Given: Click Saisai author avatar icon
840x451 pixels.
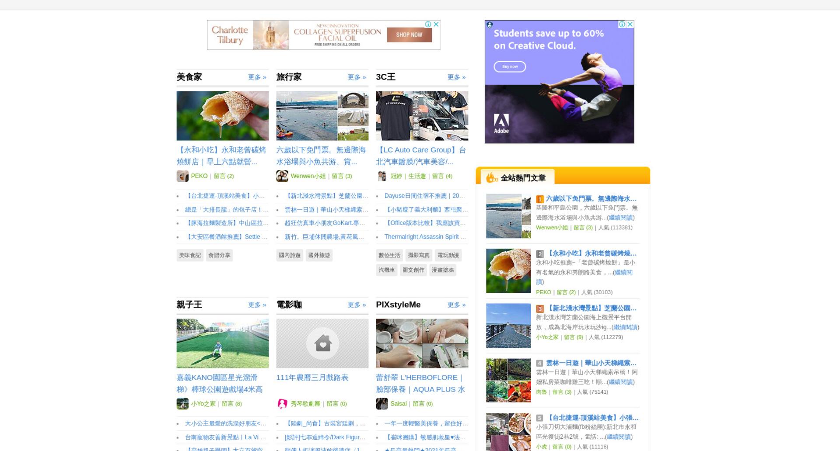Looking at the screenshot, I should 382,404.
